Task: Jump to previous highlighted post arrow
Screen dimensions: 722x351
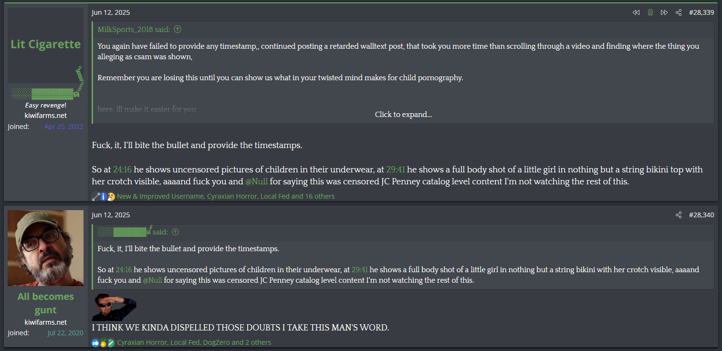Action: pyautogui.click(x=636, y=12)
